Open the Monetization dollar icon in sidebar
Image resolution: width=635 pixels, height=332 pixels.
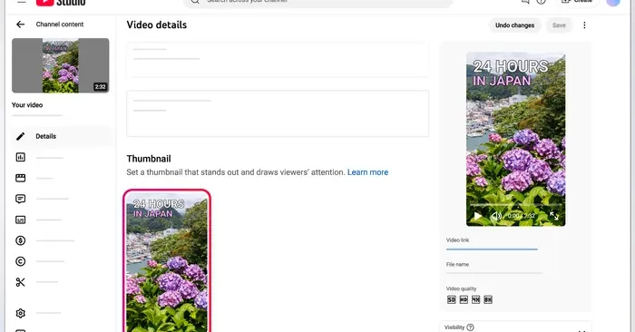click(20, 240)
